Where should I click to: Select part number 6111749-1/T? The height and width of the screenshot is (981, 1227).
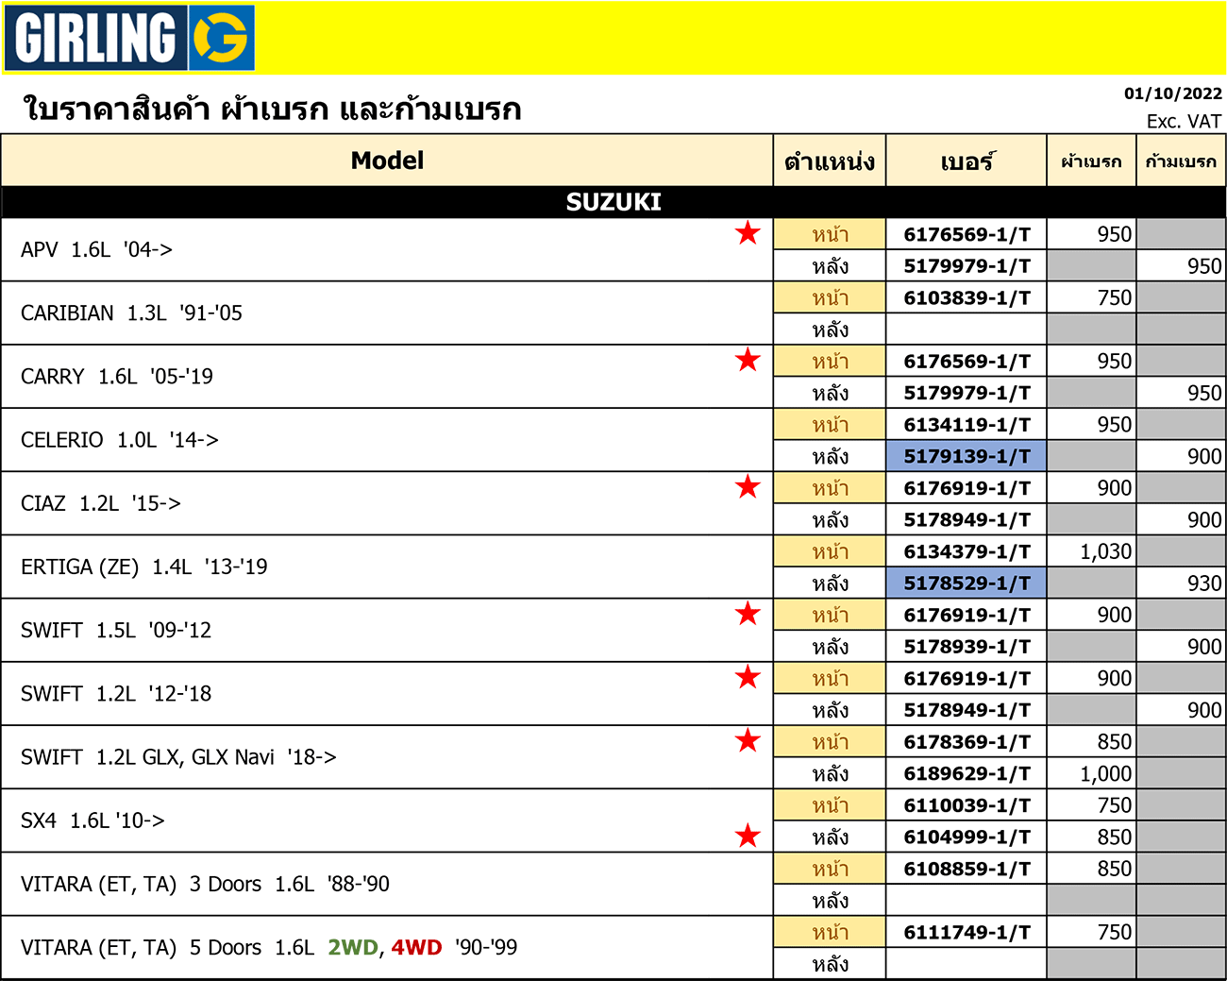pos(966,932)
